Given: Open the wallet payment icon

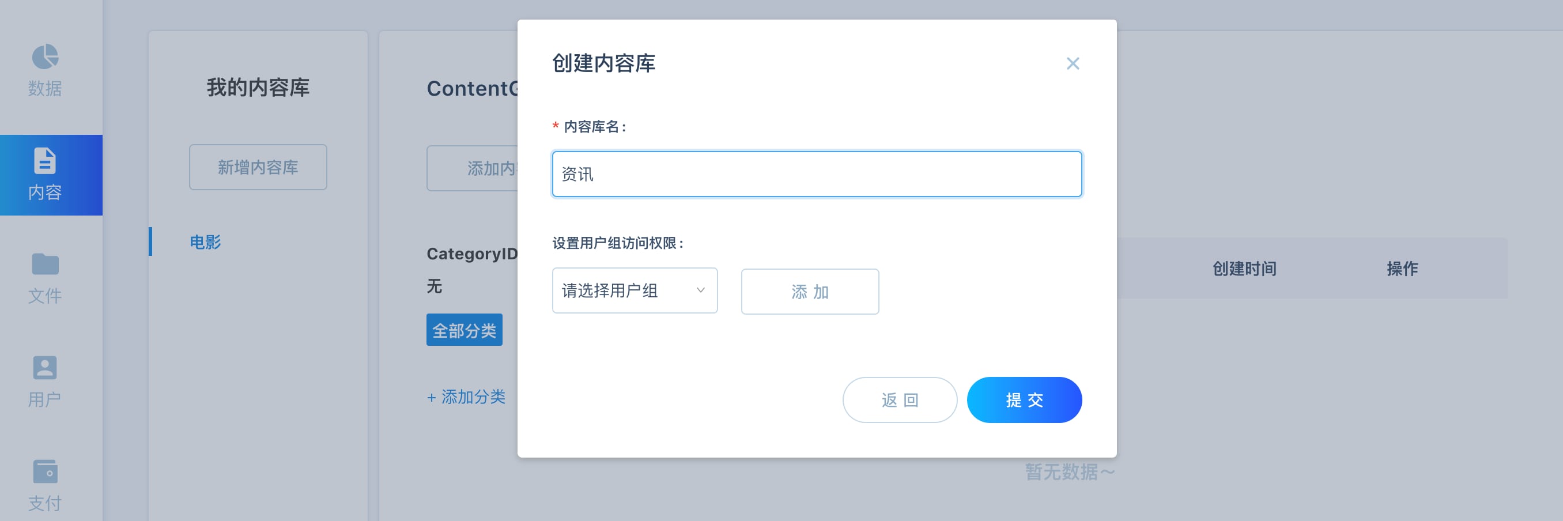Looking at the screenshot, I should point(45,472).
